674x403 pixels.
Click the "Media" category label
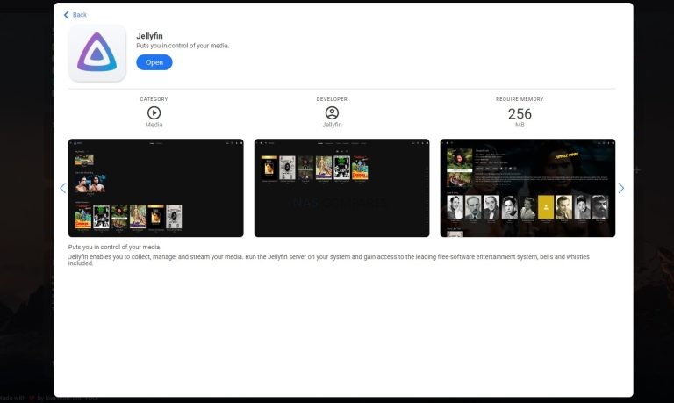pyautogui.click(x=154, y=126)
